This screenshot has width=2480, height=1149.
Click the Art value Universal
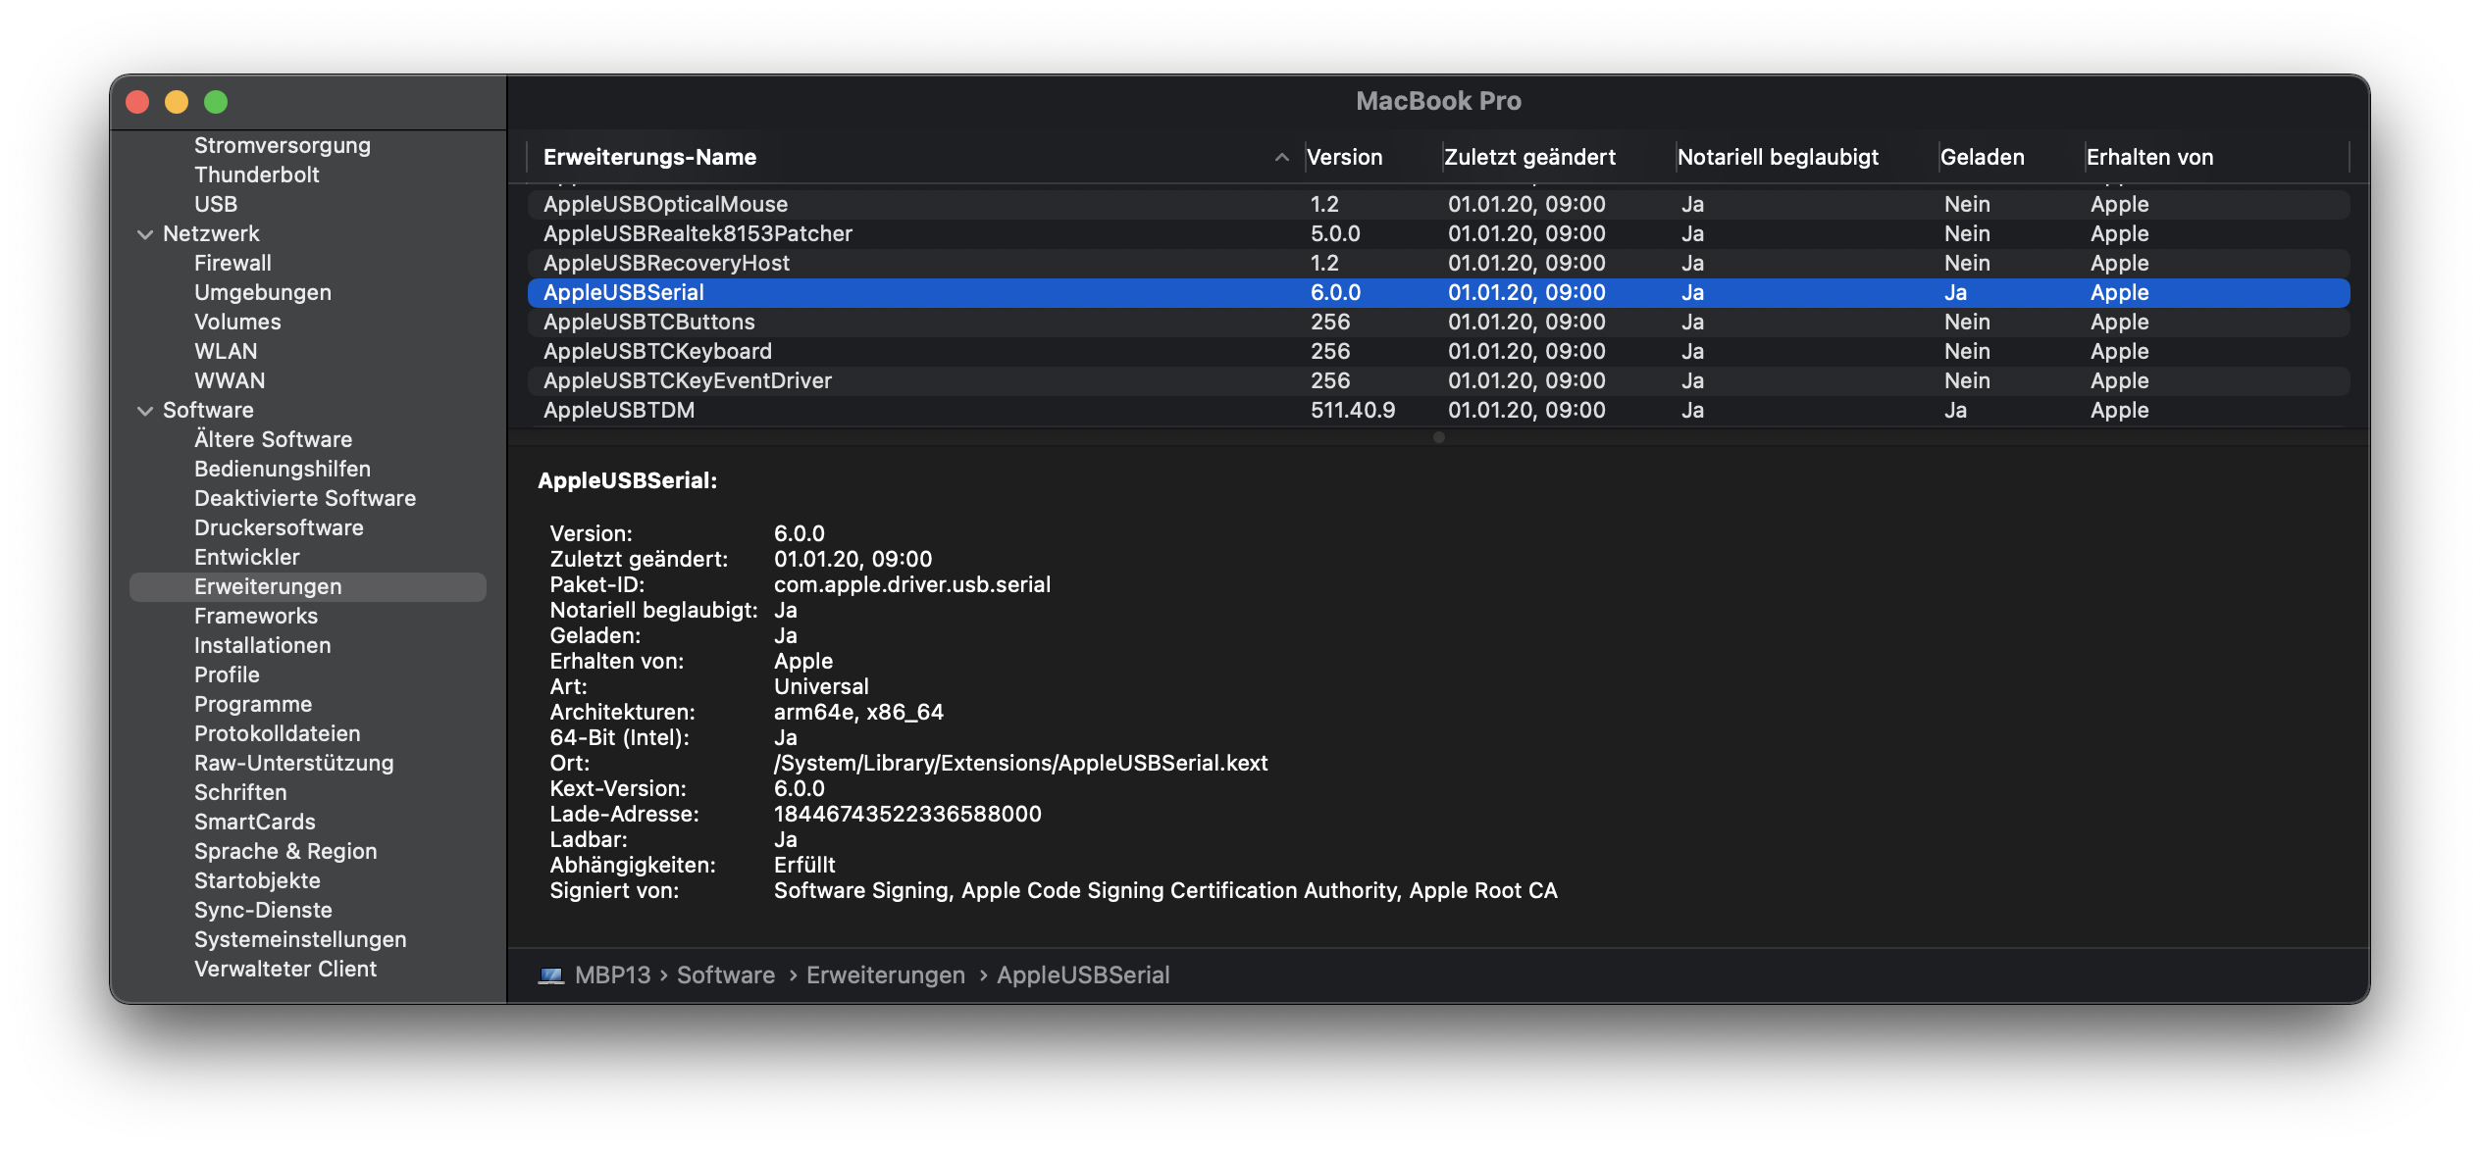[x=821, y=686]
